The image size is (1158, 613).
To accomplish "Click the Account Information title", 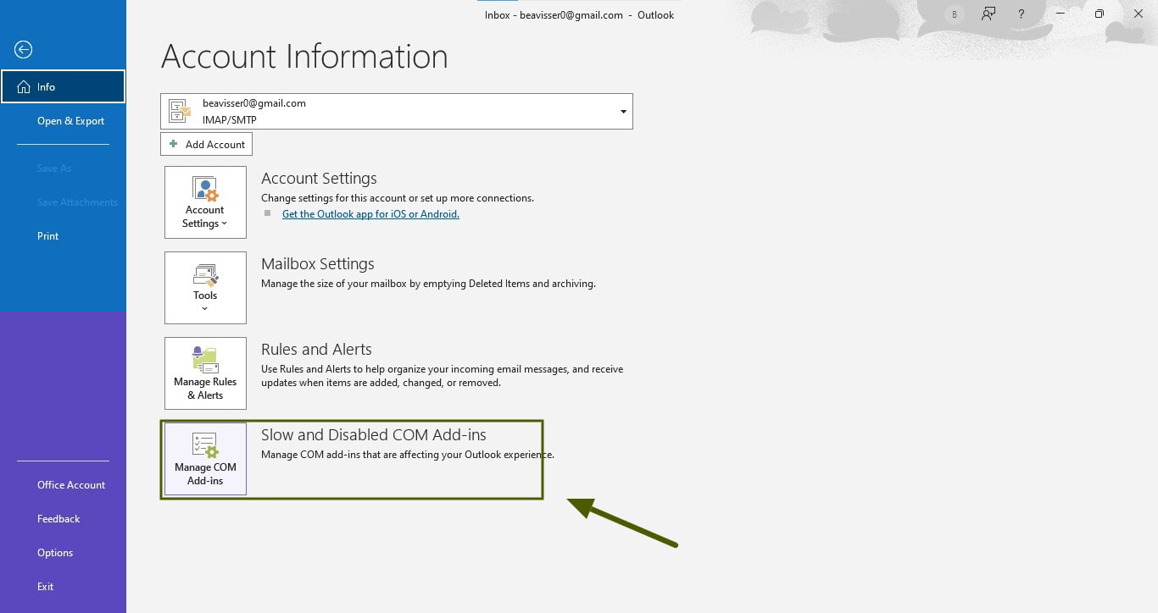I will click(304, 57).
